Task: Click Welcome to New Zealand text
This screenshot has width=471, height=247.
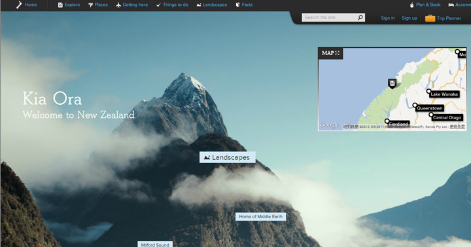Action: click(78, 115)
